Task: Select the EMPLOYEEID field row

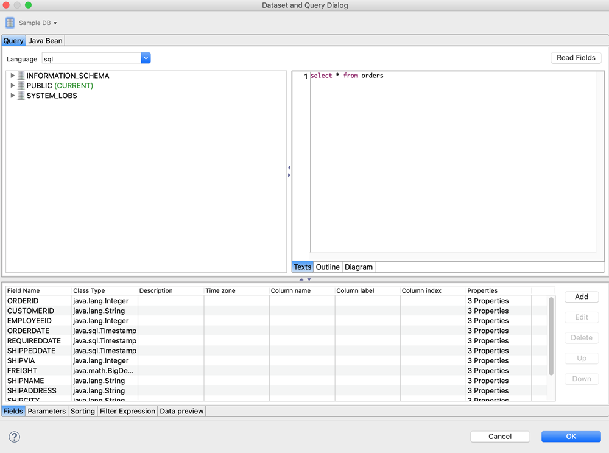Action: 276,321
